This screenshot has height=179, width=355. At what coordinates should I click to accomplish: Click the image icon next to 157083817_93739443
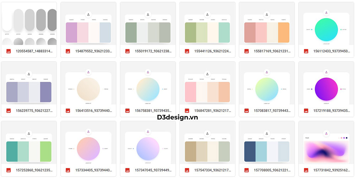[x=246, y=111]
